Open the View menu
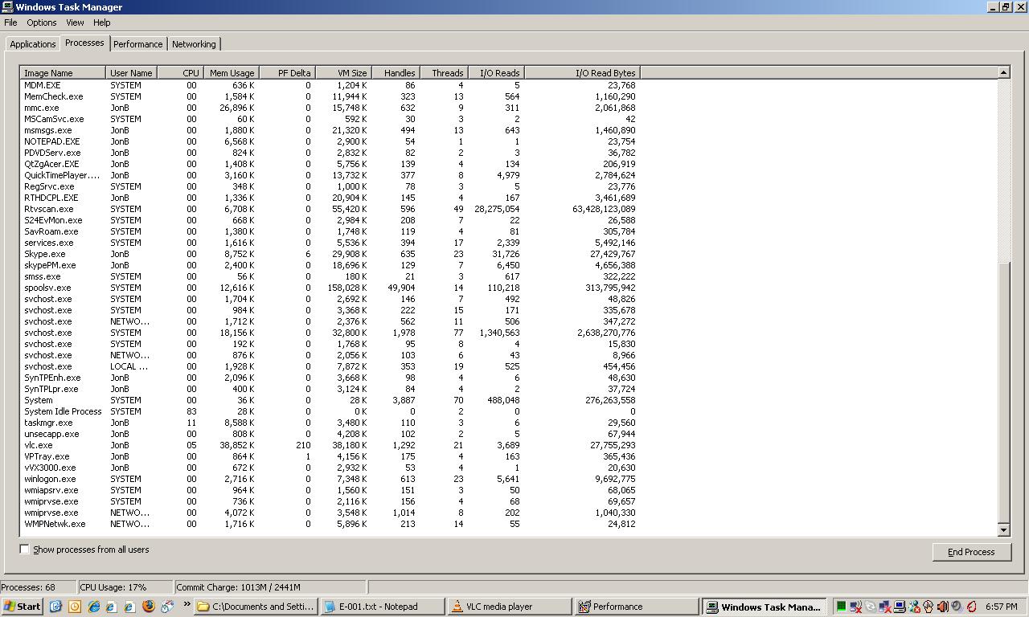 [75, 22]
